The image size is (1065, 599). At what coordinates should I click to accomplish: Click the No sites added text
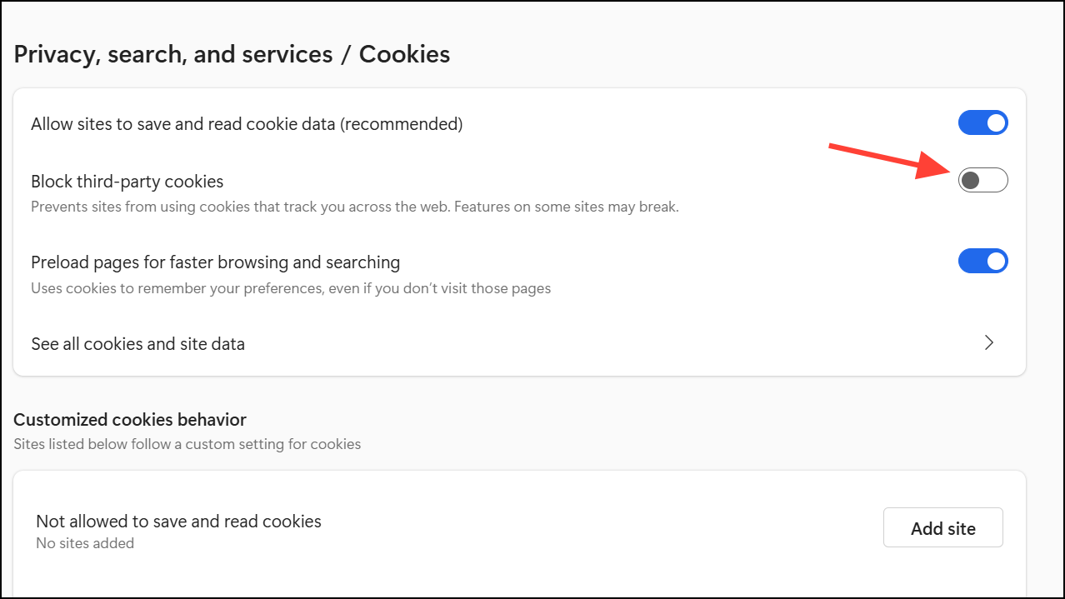click(85, 543)
